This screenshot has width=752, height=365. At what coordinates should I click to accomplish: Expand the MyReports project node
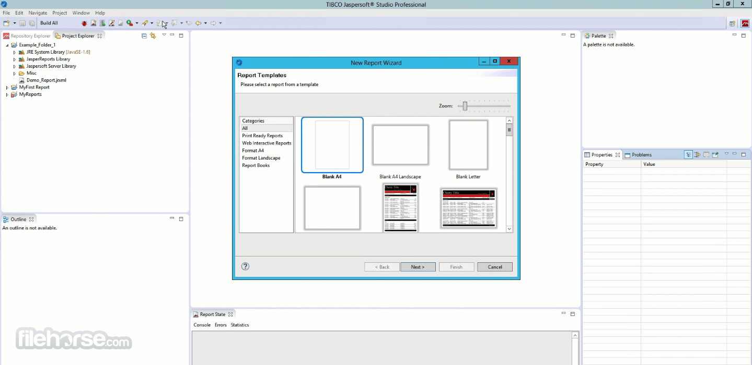point(7,94)
